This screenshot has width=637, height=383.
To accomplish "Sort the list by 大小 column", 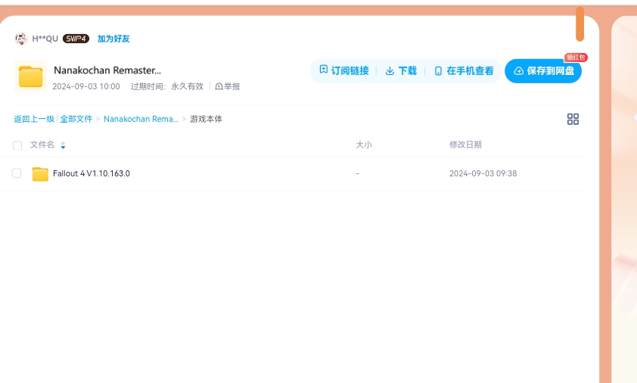I will pos(364,145).
